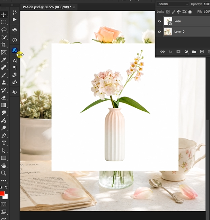
Task: Select the Eyedropper tool
Action: pyautogui.click(x=4, y=60)
